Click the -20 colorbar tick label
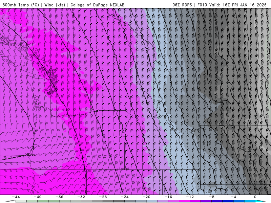 click(x=147, y=197)
